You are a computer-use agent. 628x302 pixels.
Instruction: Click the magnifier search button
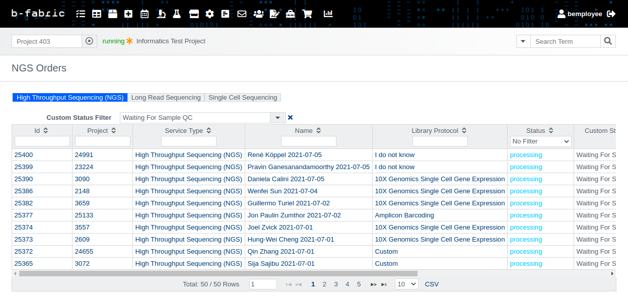(x=608, y=41)
